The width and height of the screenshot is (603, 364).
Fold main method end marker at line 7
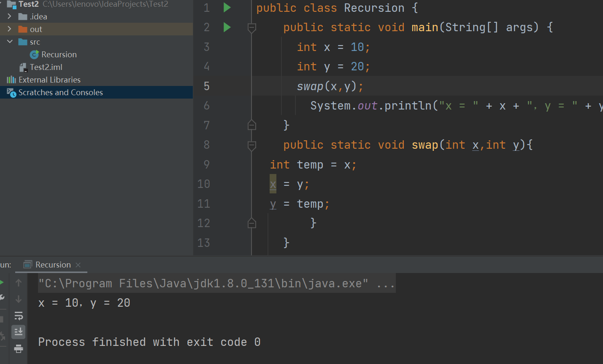coord(252,125)
